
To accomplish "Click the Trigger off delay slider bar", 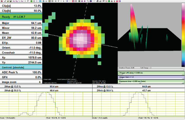I will [x=151, y=73].
